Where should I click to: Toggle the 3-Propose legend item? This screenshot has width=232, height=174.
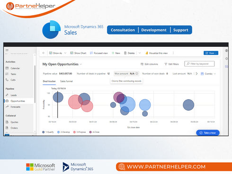pyautogui.click(x=80, y=132)
